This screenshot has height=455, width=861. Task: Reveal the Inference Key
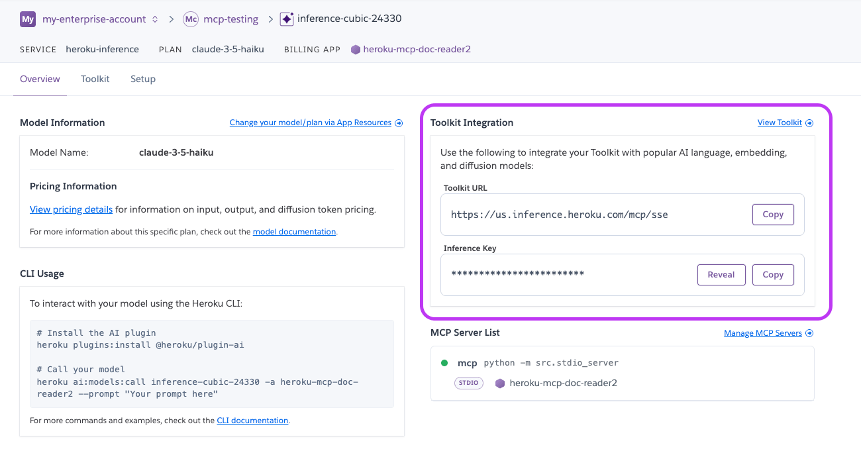point(721,275)
